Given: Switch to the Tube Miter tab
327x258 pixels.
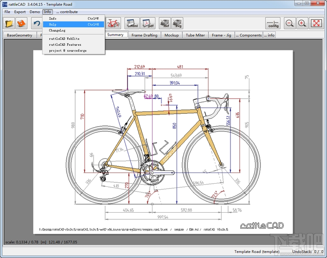Looking at the screenshot, I should (195, 35).
